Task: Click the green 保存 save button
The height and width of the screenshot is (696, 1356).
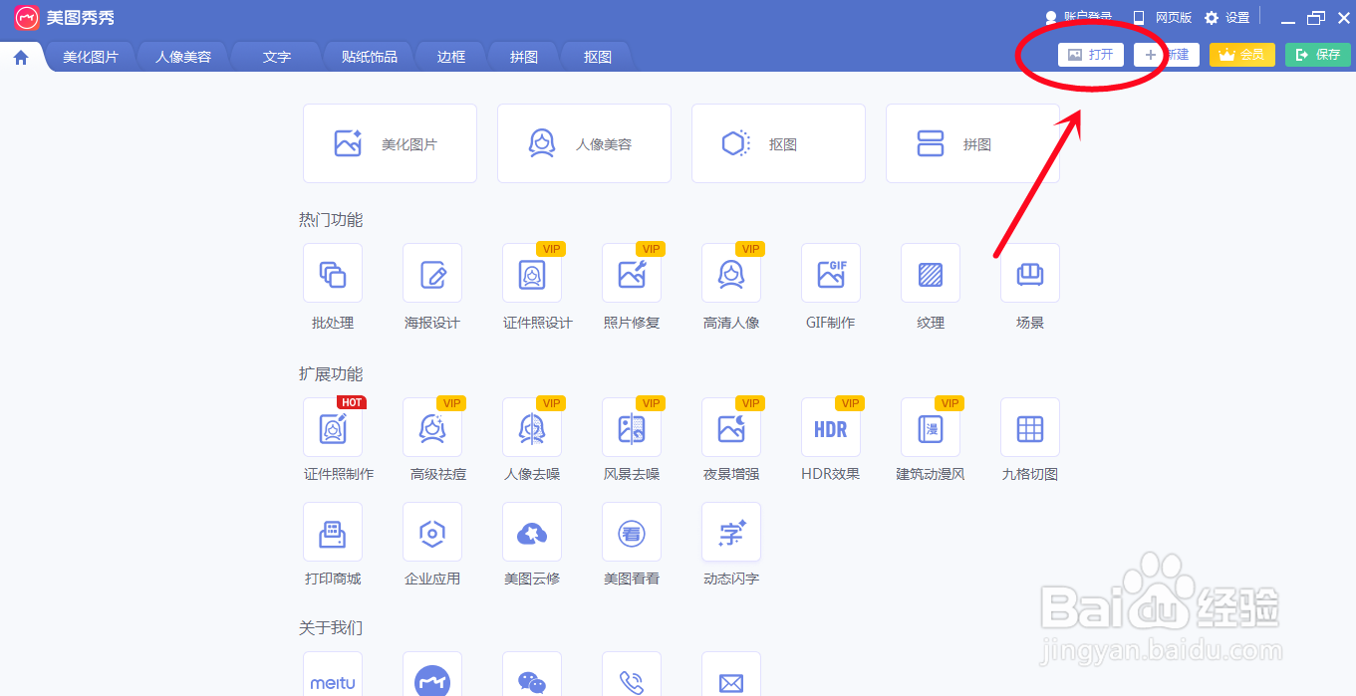Action: click(1318, 55)
